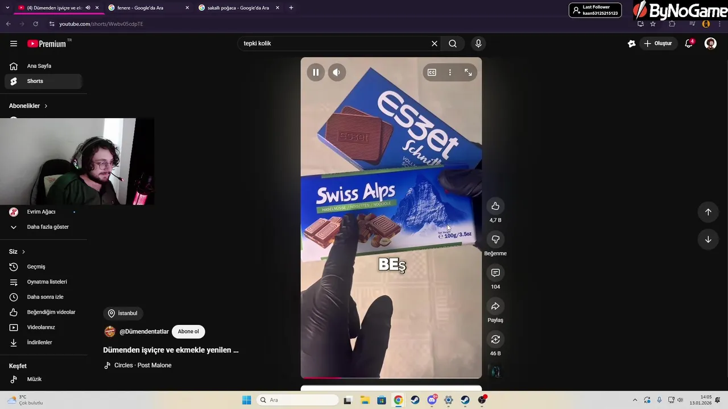The image size is (728, 409).
Task: Open Videolarınız in sidebar
Action: tap(43, 327)
